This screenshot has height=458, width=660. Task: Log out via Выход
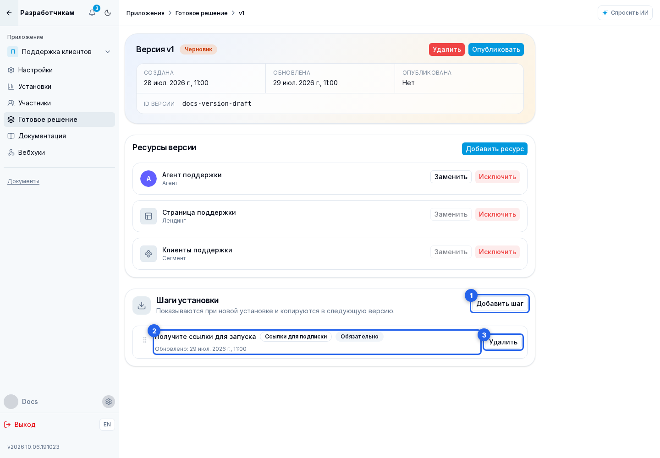20,425
